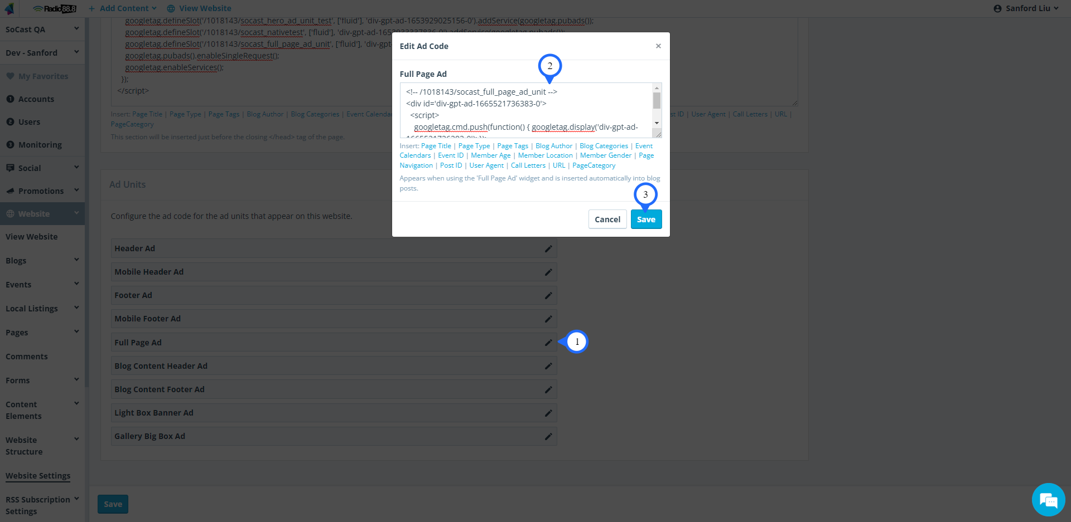Insert Member Gender token in the dialog
The height and width of the screenshot is (522, 1071).
coord(606,155)
